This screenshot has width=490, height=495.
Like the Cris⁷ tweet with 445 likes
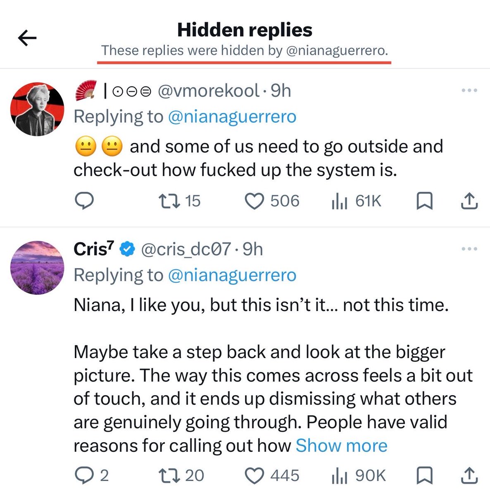[272, 475]
